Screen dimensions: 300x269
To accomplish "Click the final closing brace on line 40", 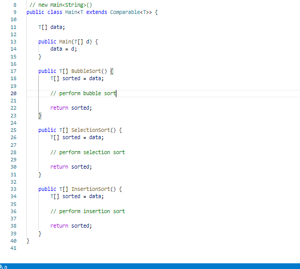I will (x=28, y=241).
